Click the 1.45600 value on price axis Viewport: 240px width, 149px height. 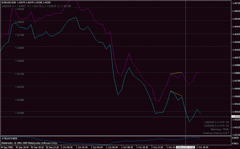(236, 96)
